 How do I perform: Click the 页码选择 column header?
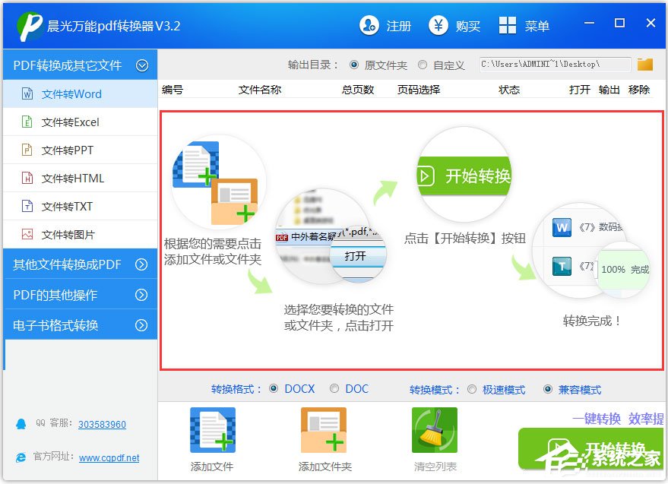(419, 90)
